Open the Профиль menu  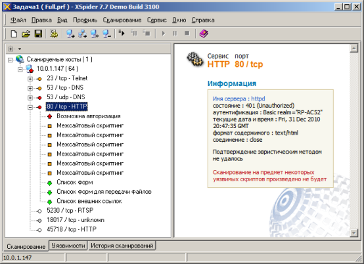tap(85, 20)
